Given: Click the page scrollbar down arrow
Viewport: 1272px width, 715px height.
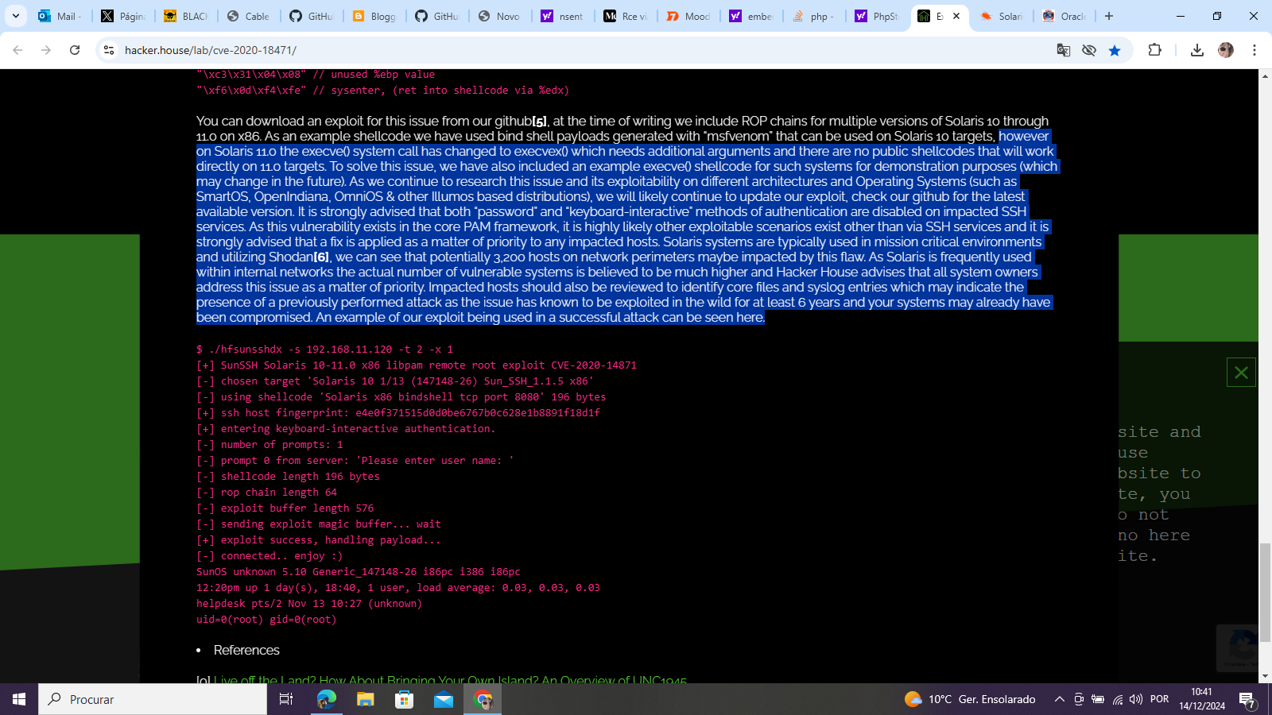Looking at the screenshot, I should (x=1265, y=676).
